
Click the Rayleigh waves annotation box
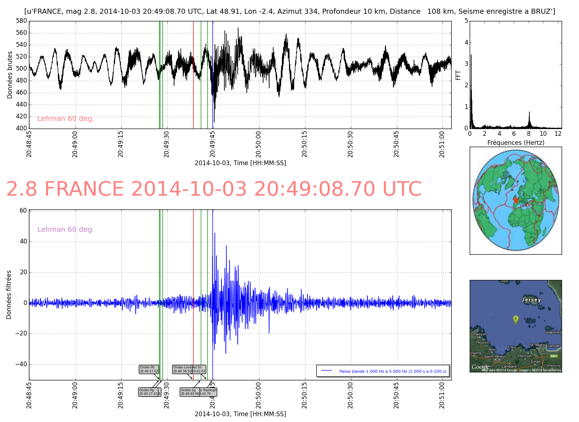pos(209,392)
